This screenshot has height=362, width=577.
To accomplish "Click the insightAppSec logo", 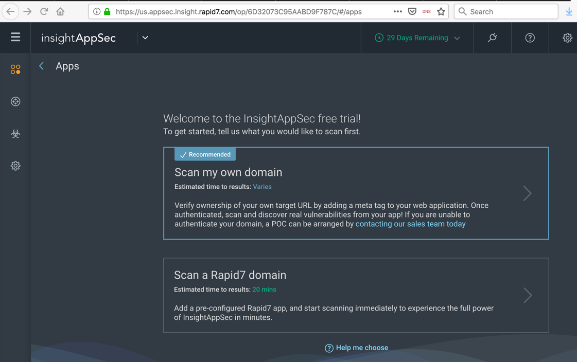I will point(78,38).
